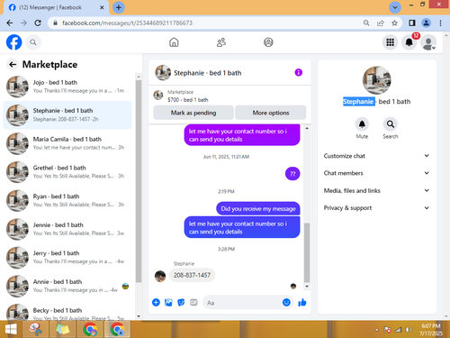Screen dimensions: 450x338
Task: Open the account profile picture menu
Action: coord(428,42)
